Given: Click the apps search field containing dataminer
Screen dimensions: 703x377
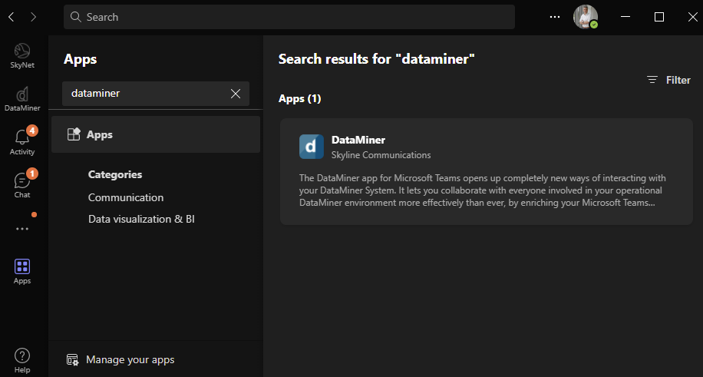Looking at the screenshot, I should coord(156,94).
